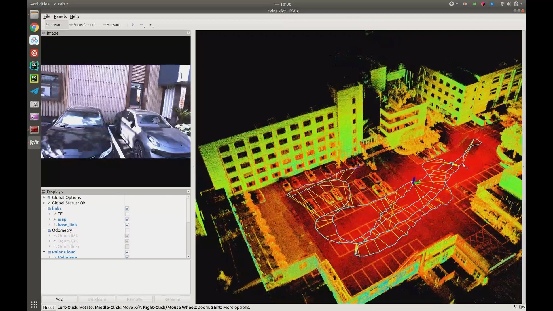The image size is (553, 311).
Task: Uncheck the links group checkbox
Action: pyautogui.click(x=127, y=208)
